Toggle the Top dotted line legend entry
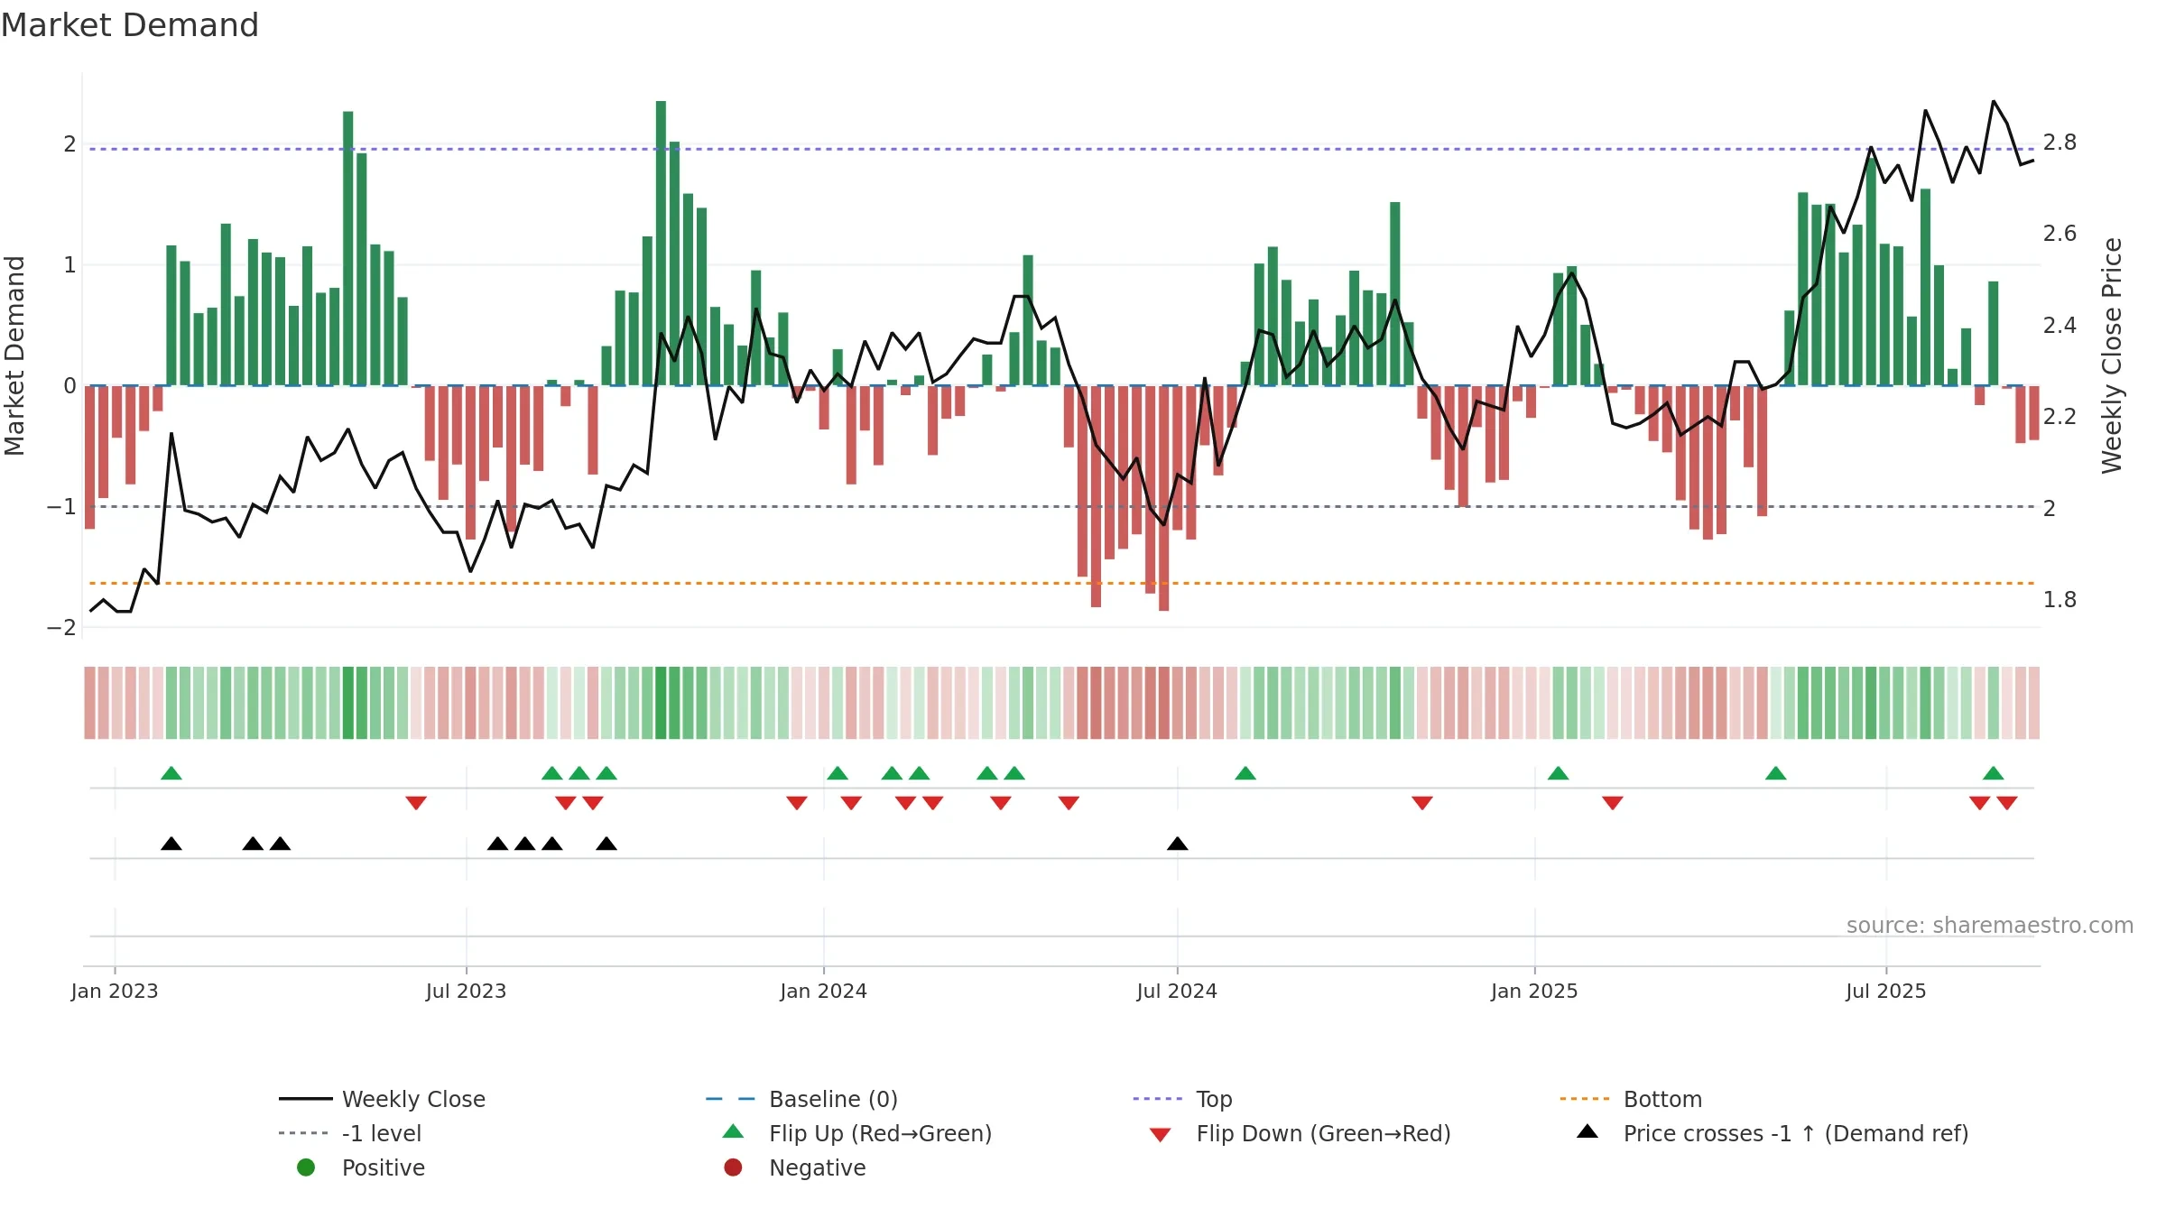 (1182, 1099)
